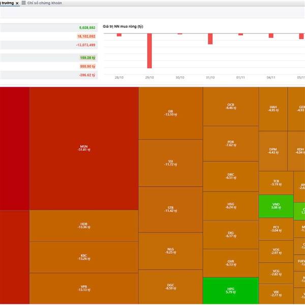Select the HDB treemap tile

(84, 226)
